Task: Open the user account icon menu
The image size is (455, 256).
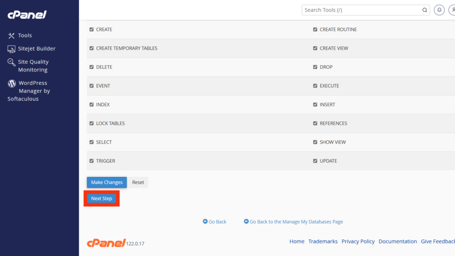Action: (x=452, y=10)
